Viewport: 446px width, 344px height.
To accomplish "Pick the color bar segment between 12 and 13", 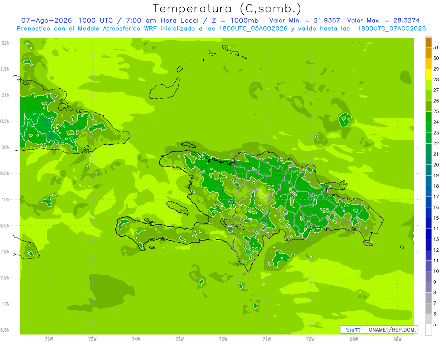I will (429, 245).
